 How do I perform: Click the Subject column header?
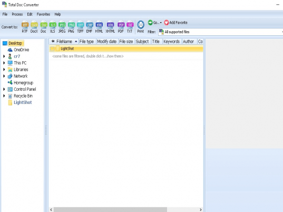pos(142,42)
